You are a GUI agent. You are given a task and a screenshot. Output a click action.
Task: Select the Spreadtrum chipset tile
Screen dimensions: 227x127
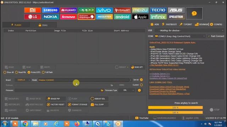tap(176, 17)
